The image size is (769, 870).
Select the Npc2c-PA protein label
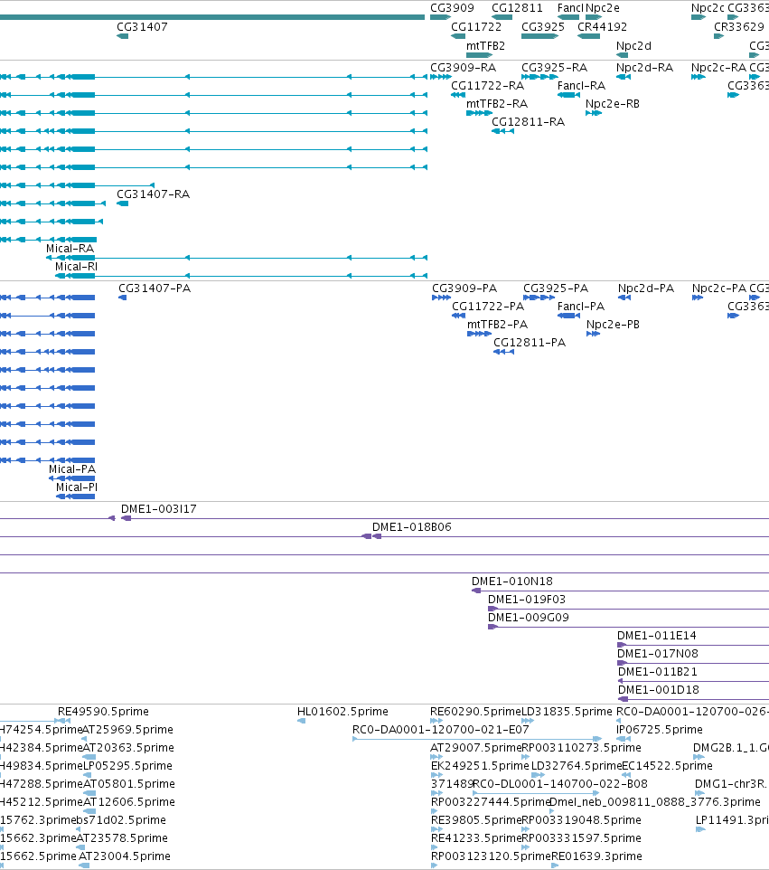pos(719,288)
